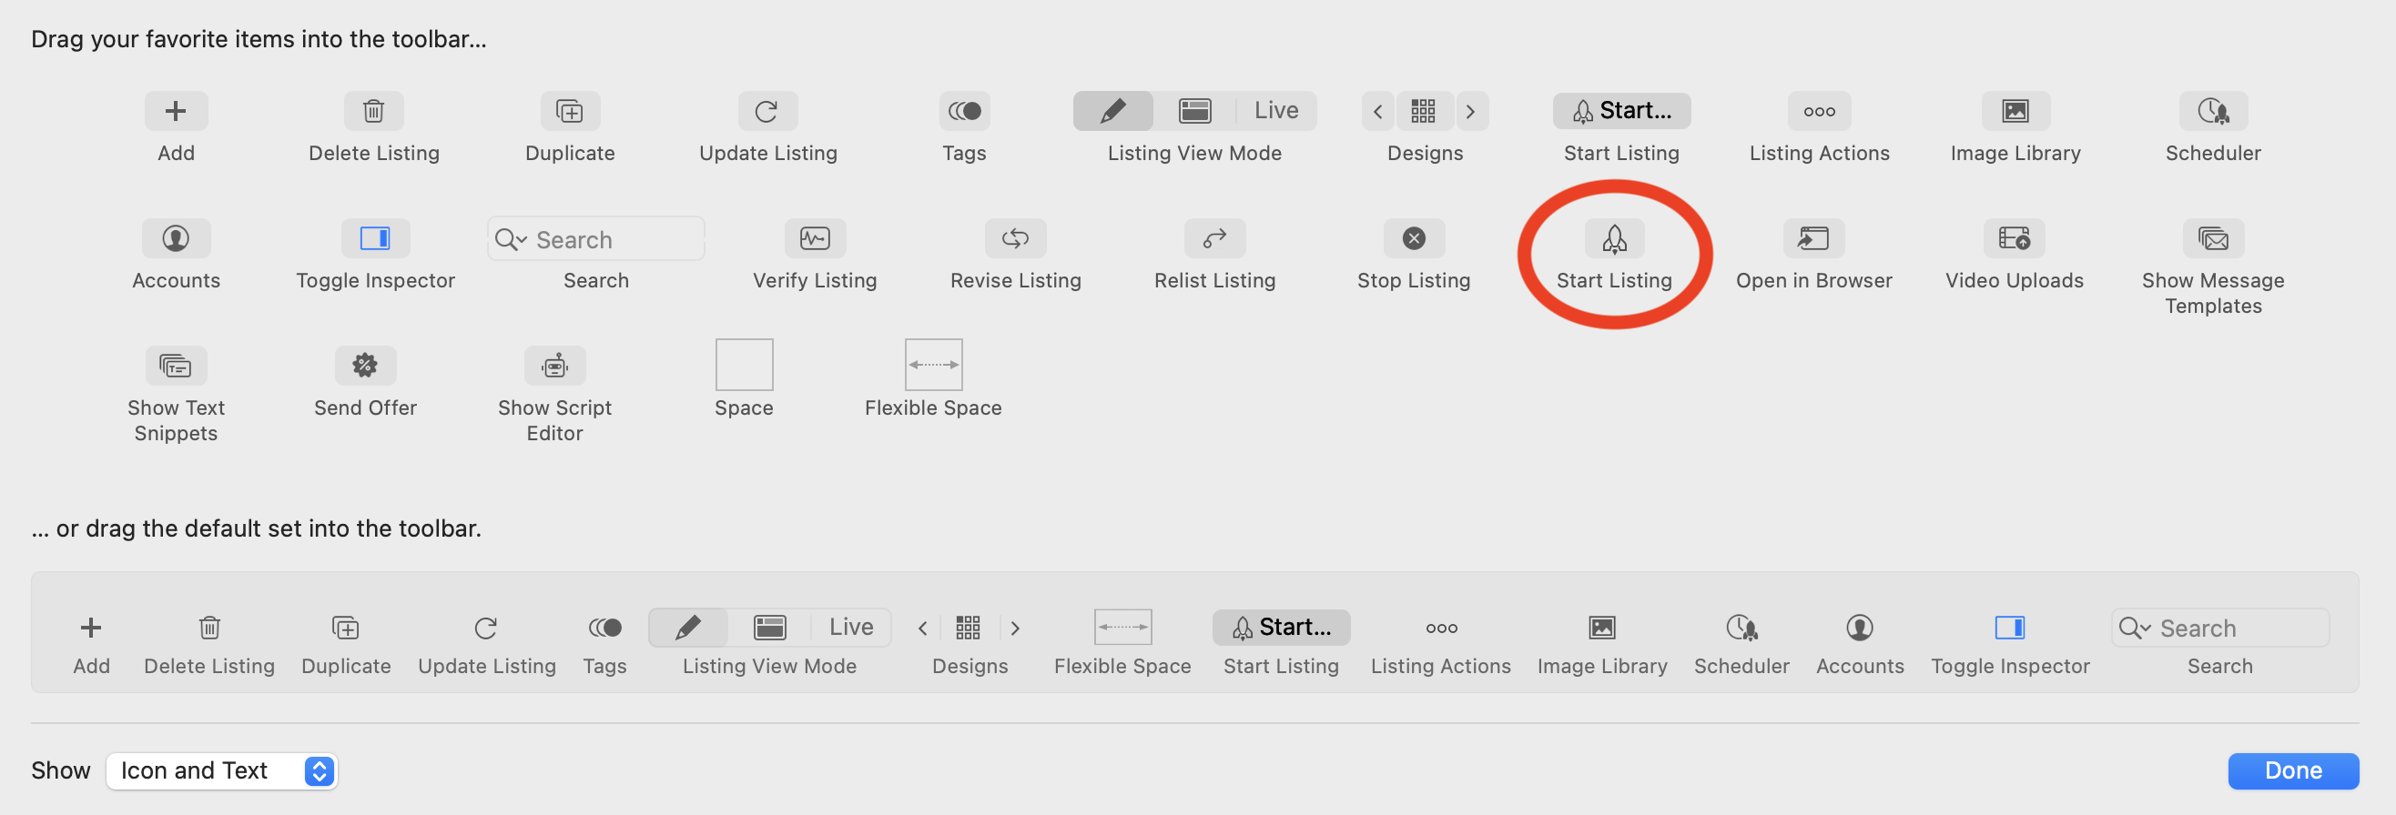Screen dimensions: 2396x815
Task: Select the Scheduler clock icon in palette
Action: pyautogui.click(x=2214, y=112)
